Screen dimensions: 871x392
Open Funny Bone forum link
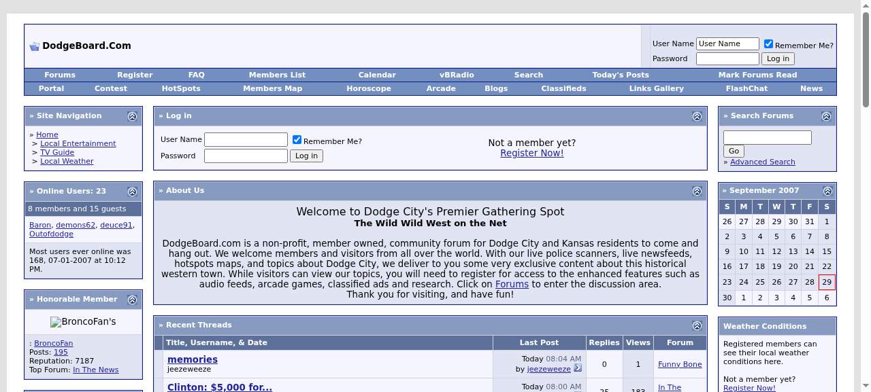pyautogui.click(x=680, y=364)
